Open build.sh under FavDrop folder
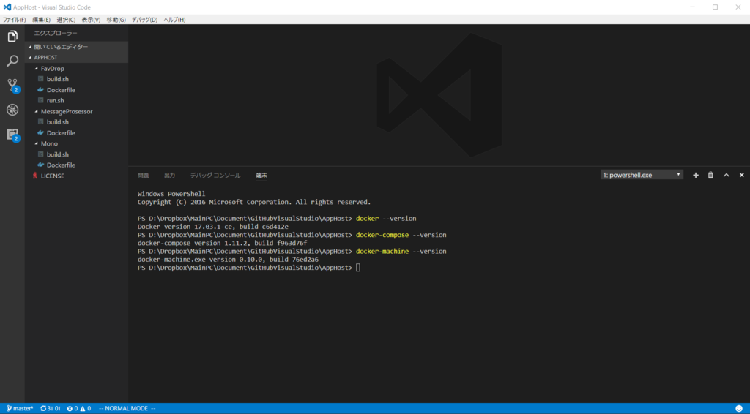The image size is (750, 414). [x=57, y=79]
